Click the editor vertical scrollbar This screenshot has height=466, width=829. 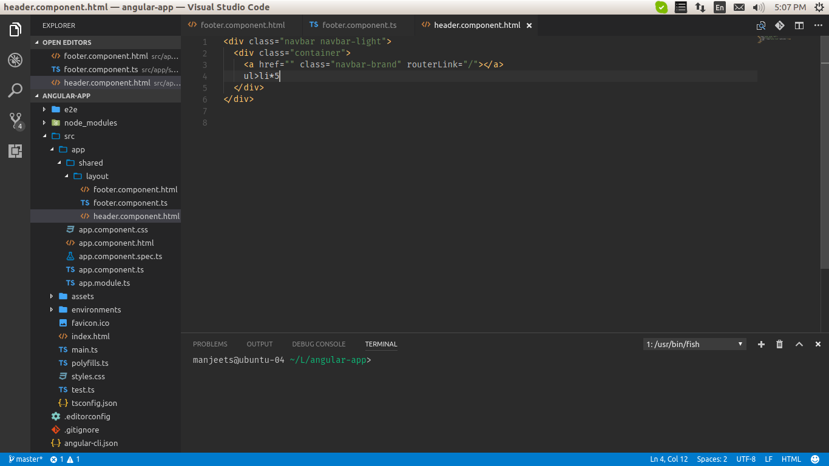[x=825, y=152]
